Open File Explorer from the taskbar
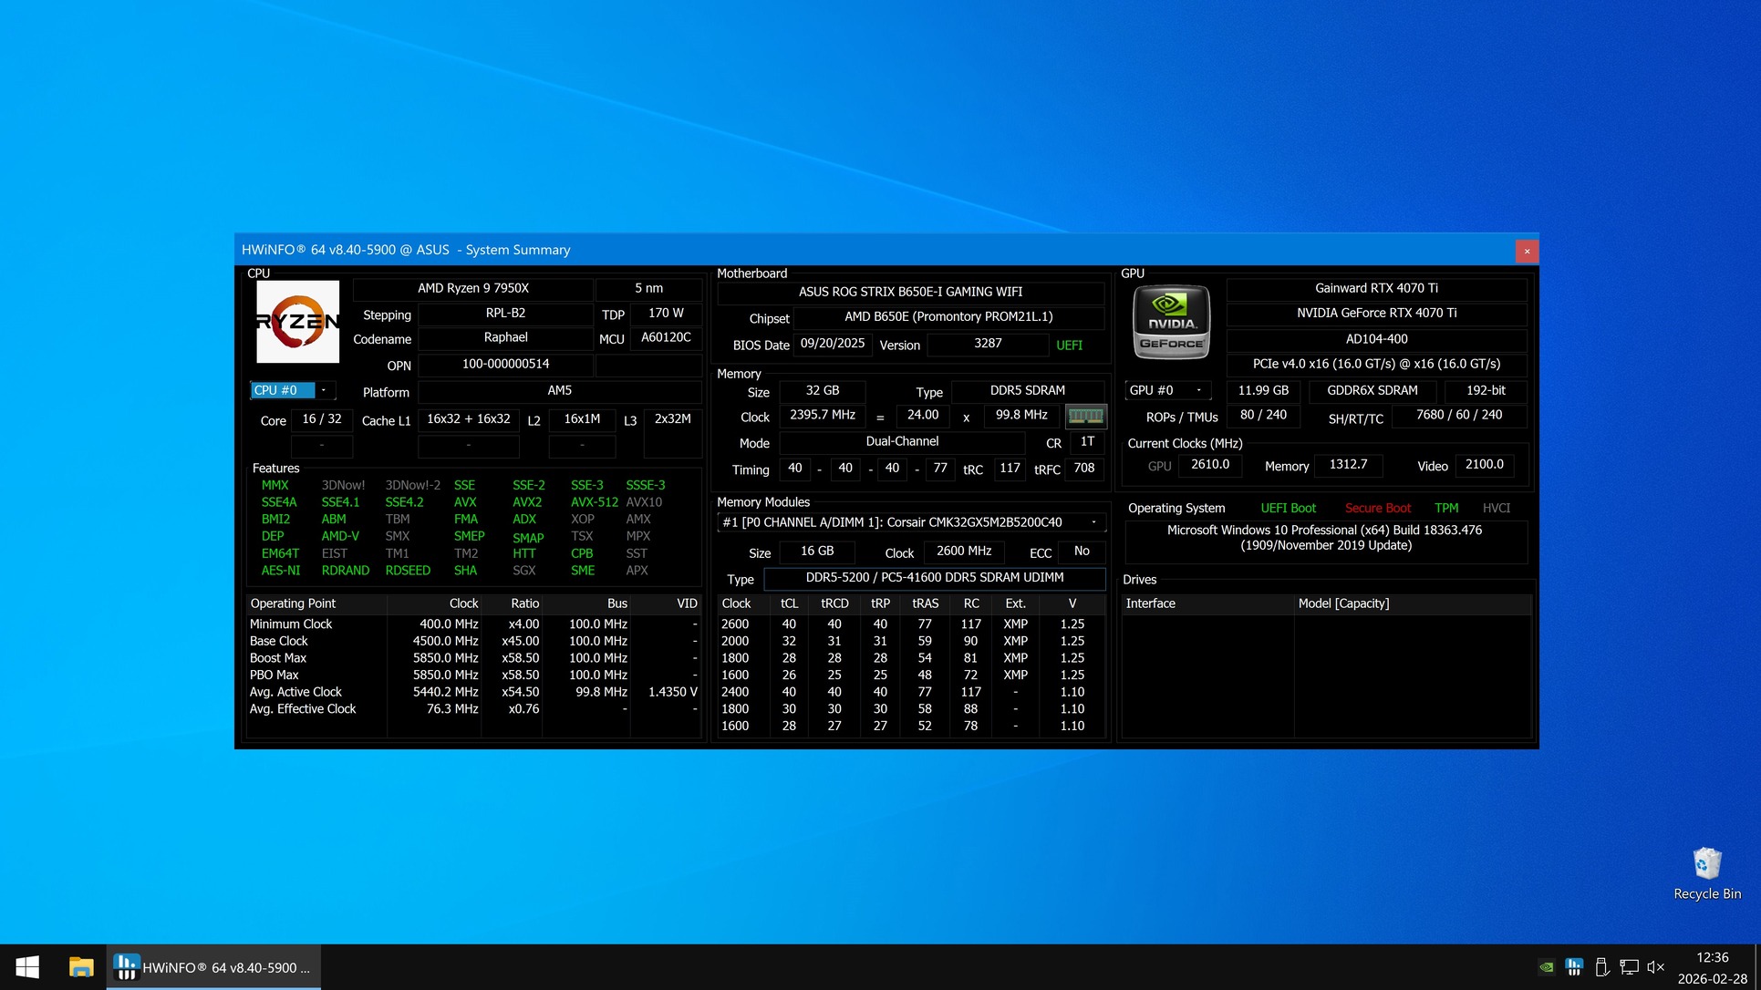The image size is (1761, 990). [81, 967]
